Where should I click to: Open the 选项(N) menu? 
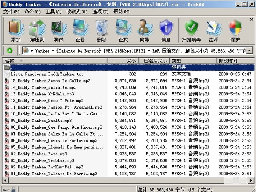100,12
